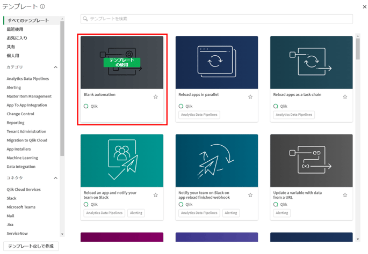Filter by Tenant Administration category
The width and height of the screenshot is (368, 254).
click(26, 131)
